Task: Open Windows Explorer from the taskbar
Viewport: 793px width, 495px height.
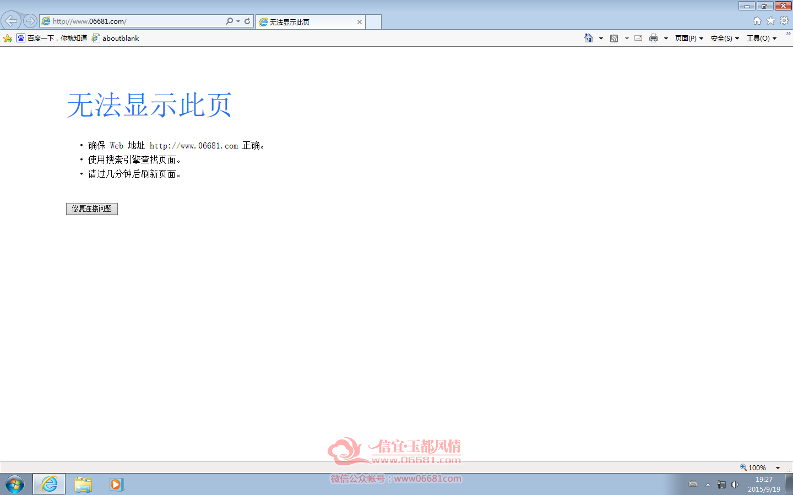Action: pos(83,484)
